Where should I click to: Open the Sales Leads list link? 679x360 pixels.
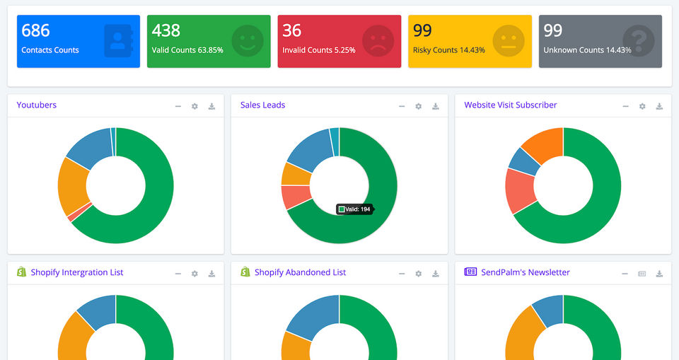(263, 105)
